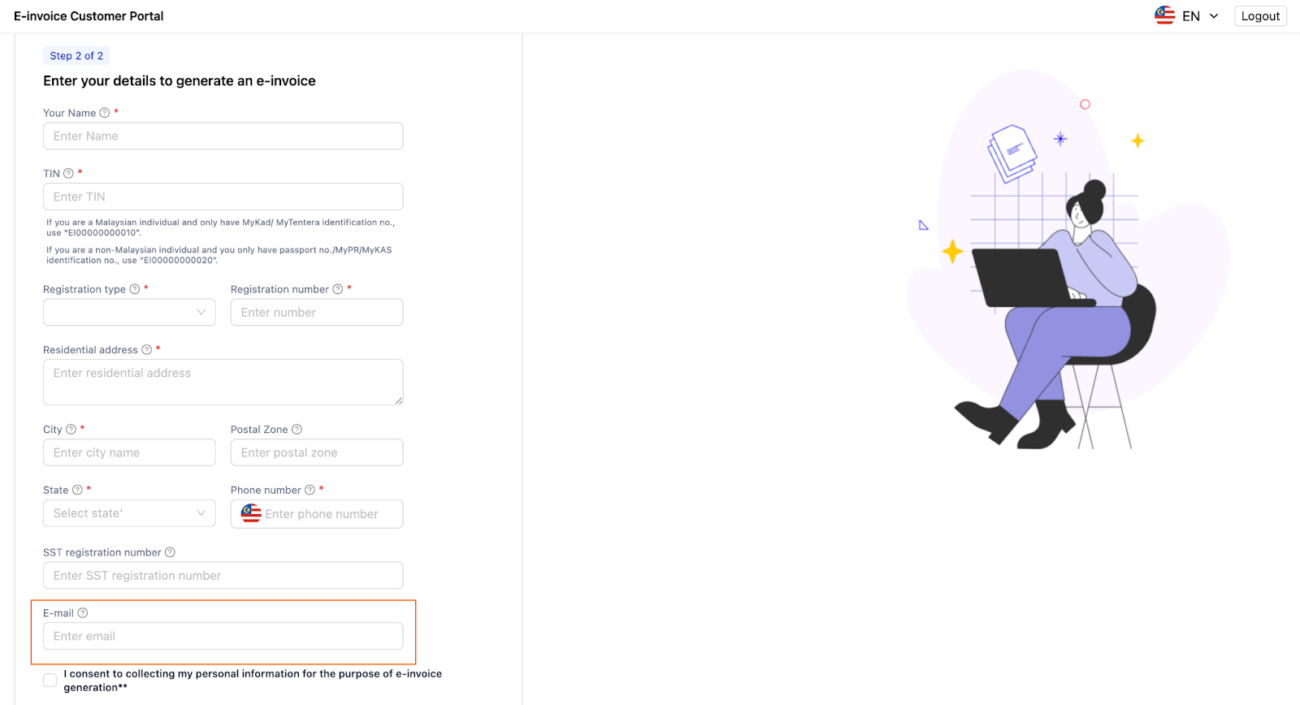Click E-invoice Customer Portal title
The image size is (1300, 705).
[89, 16]
